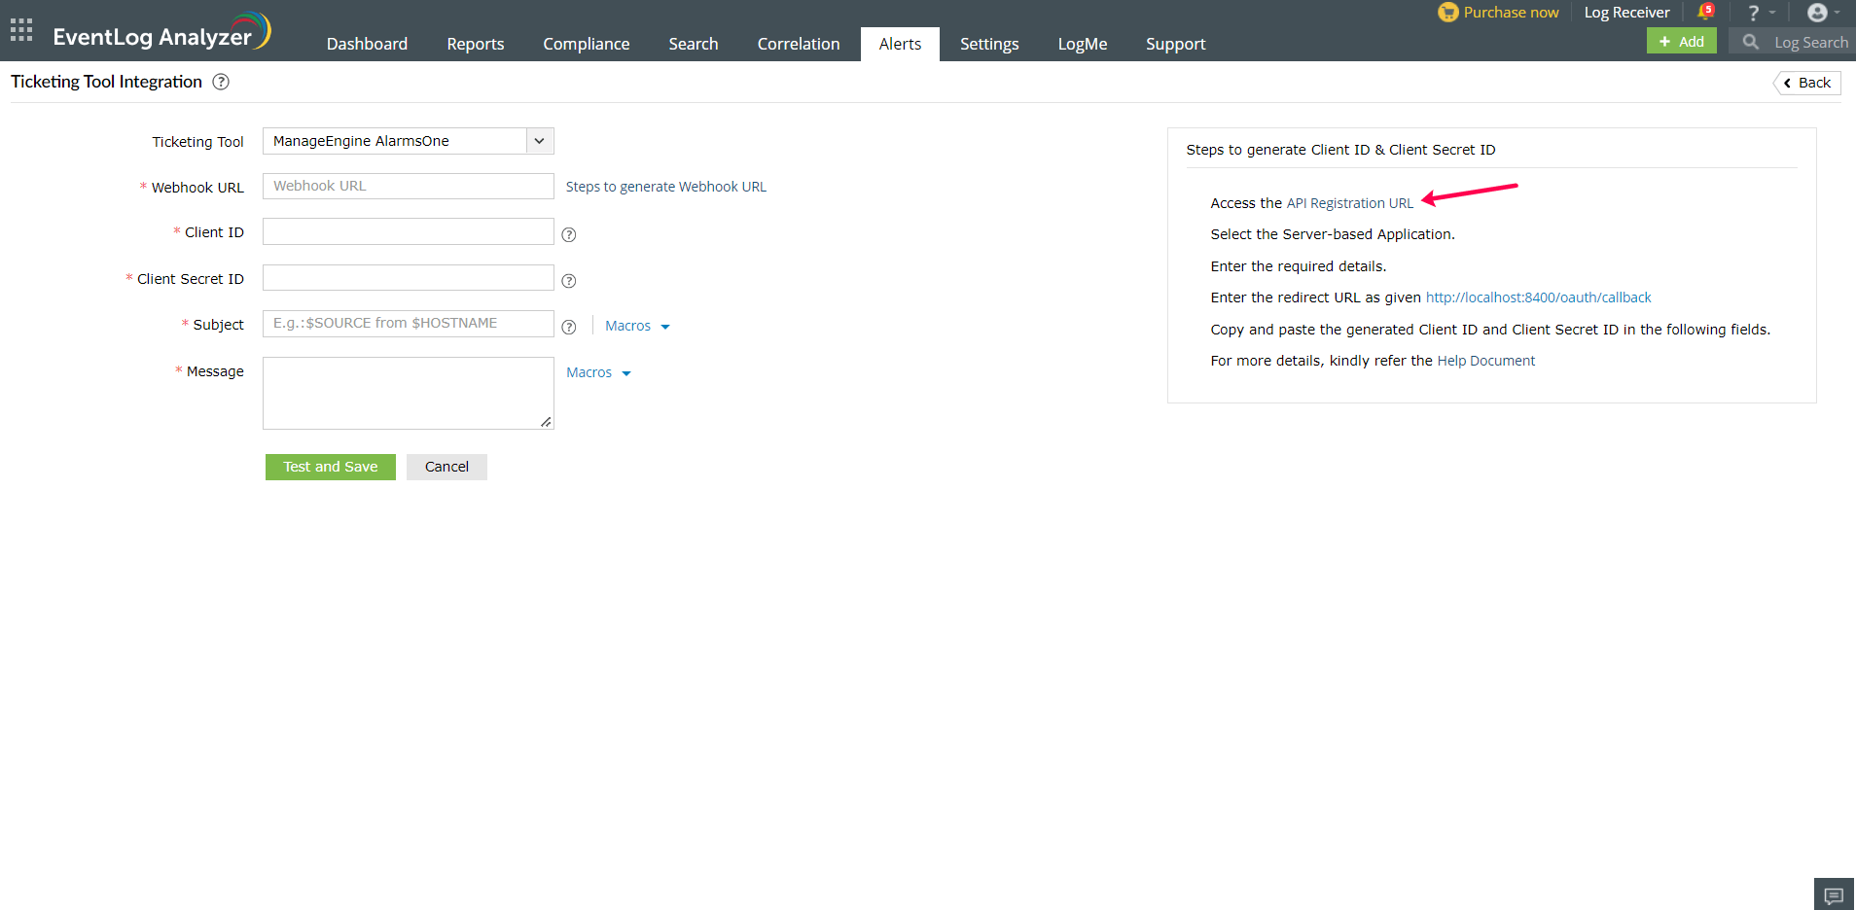Click the Log Search box
This screenshot has height=910, width=1856.
(1792, 42)
